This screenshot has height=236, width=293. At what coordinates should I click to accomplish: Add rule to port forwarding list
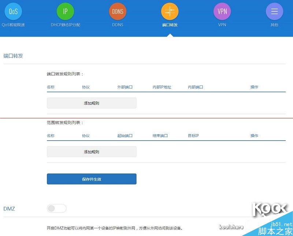92,103
